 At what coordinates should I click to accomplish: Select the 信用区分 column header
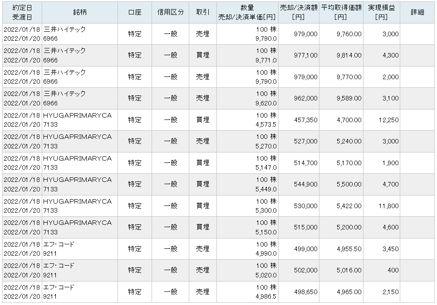coord(170,12)
